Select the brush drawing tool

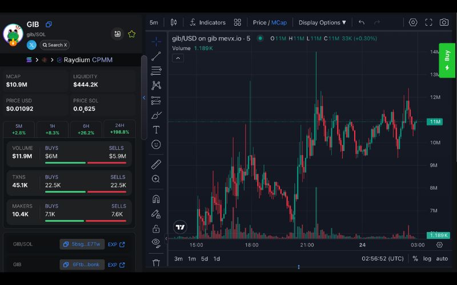156,115
